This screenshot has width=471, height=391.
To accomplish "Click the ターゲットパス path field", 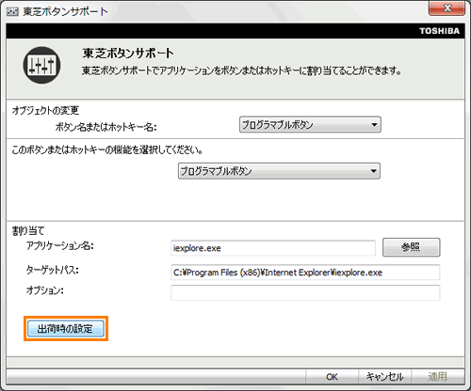I will [x=305, y=273].
